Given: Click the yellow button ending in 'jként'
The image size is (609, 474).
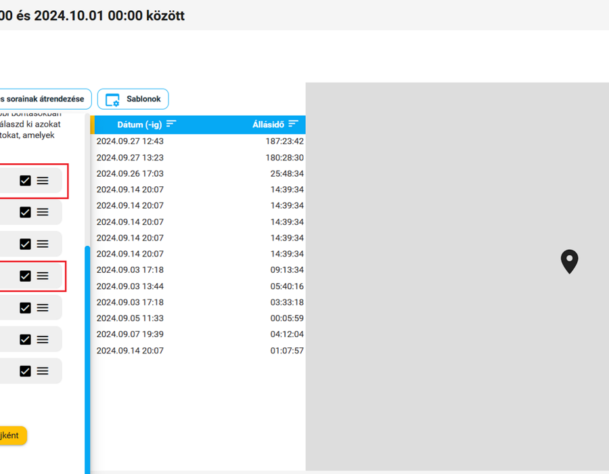Looking at the screenshot, I should pyautogui.click(x=14, y=435).
